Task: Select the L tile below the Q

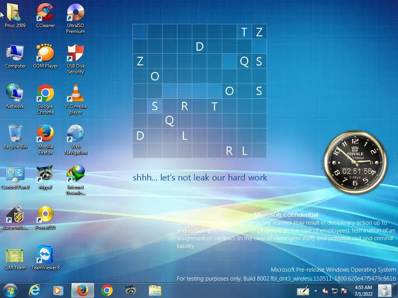Action: 185,136
